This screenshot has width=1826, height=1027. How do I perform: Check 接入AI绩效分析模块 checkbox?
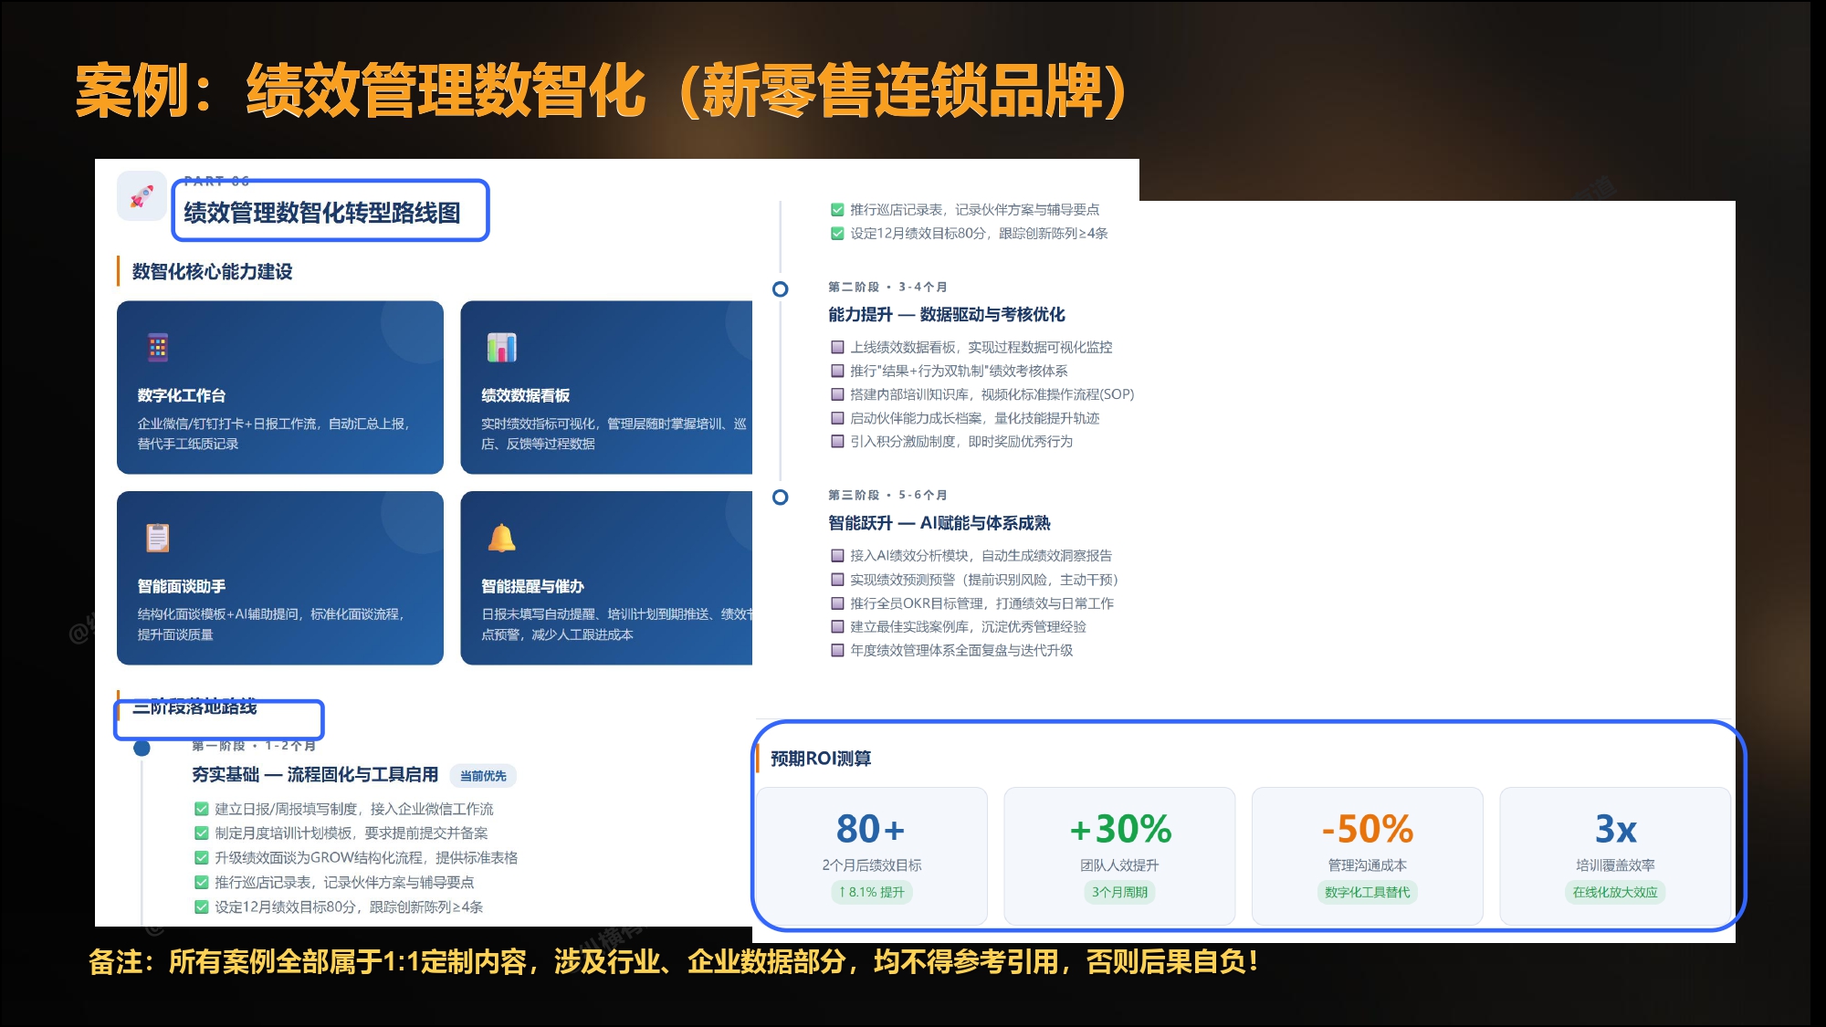point(837,555)
